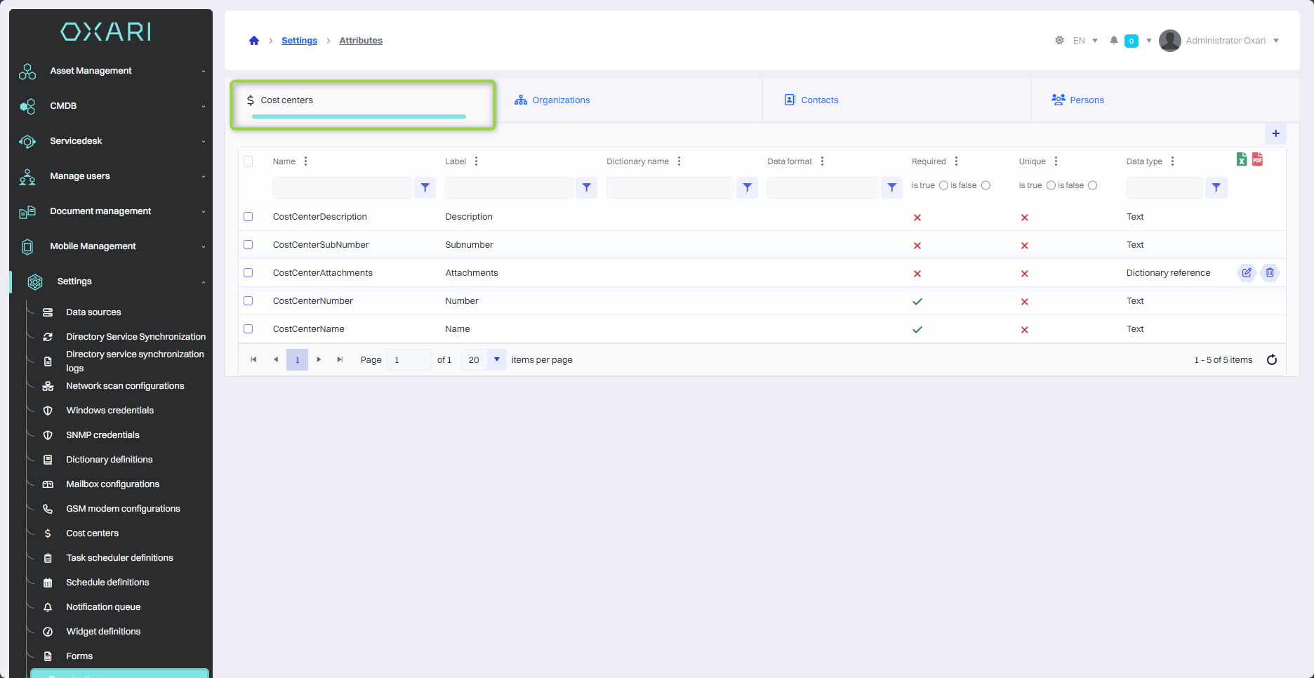Click edit icon for CostCenterAttachments row

tap(1246, 273)
